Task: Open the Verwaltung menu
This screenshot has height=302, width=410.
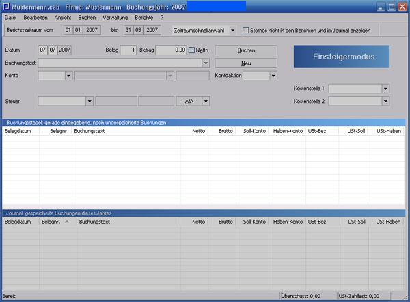Action: [115, 18]
